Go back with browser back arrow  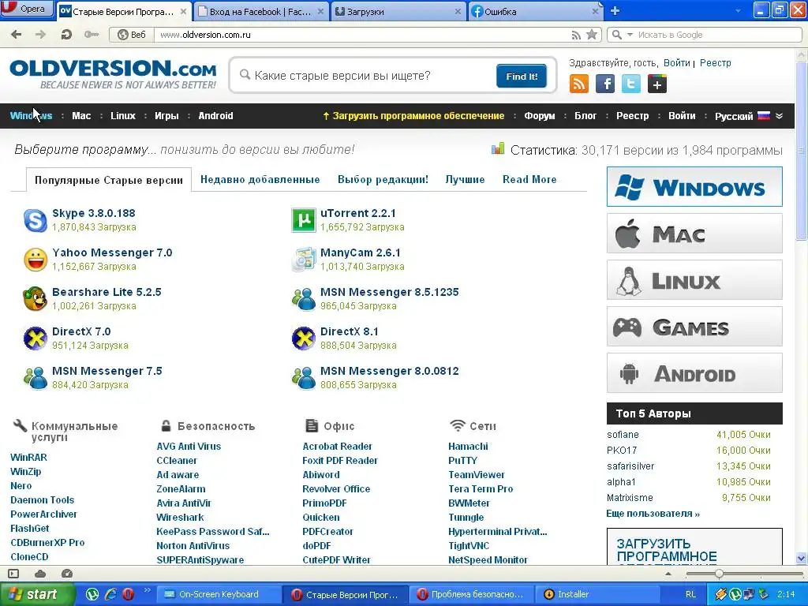[16, 35]
